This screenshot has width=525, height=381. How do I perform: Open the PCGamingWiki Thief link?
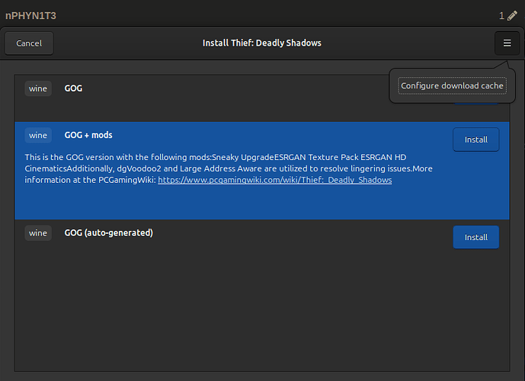pyautogui.click(x=274, y=180)
